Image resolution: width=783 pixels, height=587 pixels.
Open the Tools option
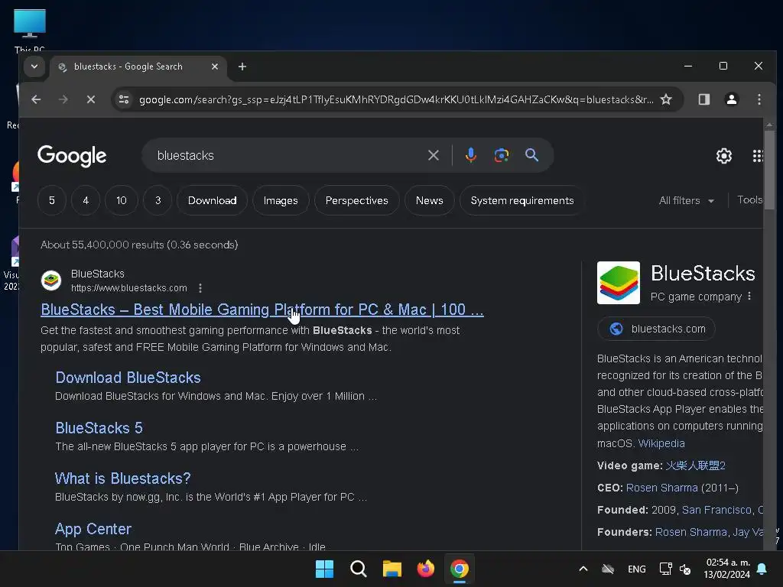pos(749,200)
